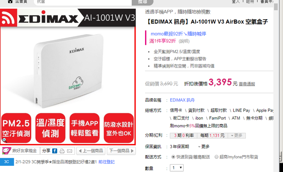The width and height of the screenshot is (283, 172).
Task: Click magnifier zoom icon on product image
Action: 4,140
